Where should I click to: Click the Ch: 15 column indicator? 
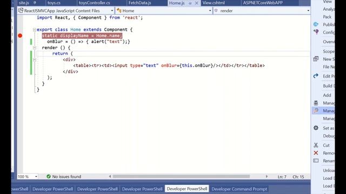pyautogui.click(x=298, y=177)
